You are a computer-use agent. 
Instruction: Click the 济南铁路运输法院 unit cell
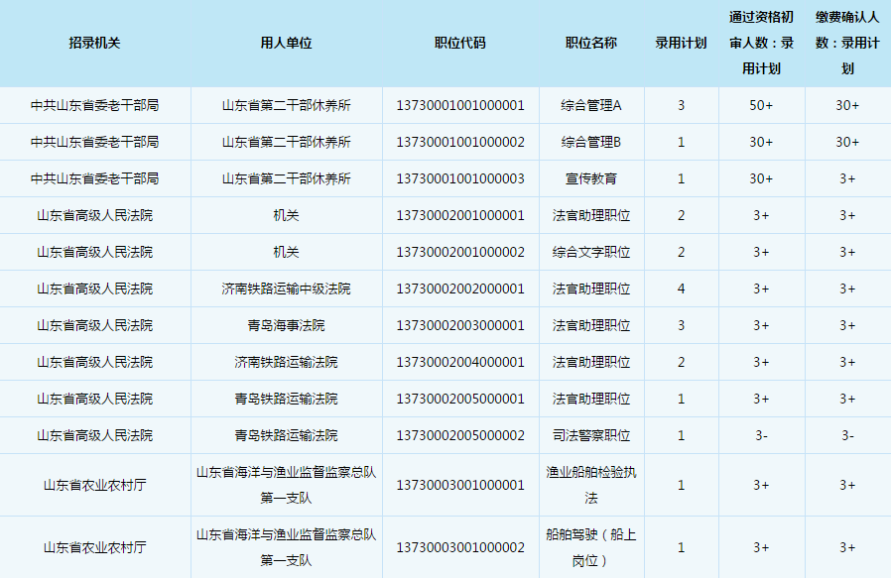pos(287,362)
